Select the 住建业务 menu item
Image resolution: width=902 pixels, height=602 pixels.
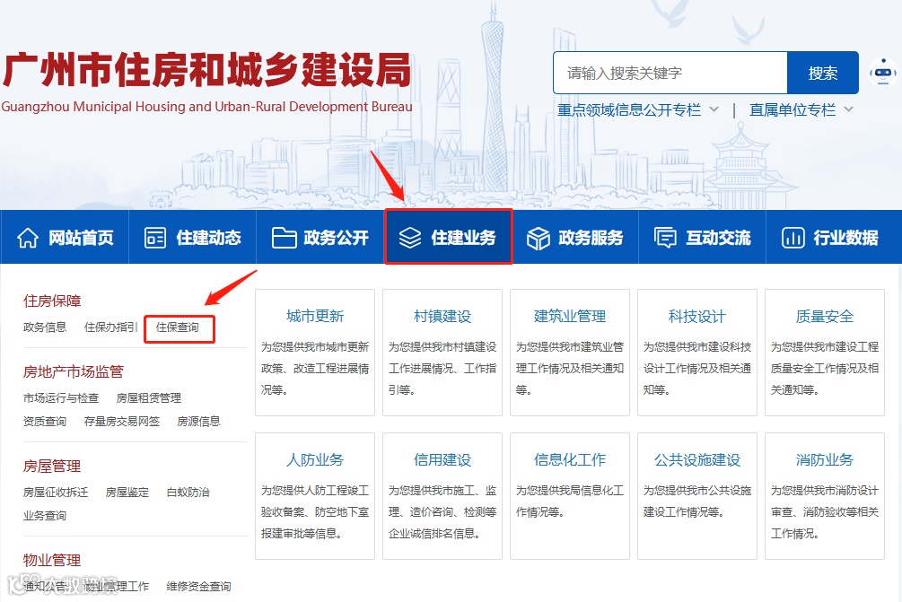pyautogui.click(x=449, y=237)
